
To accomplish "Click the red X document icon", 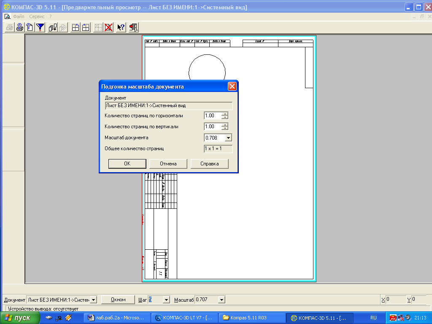I will click(108, 27).
